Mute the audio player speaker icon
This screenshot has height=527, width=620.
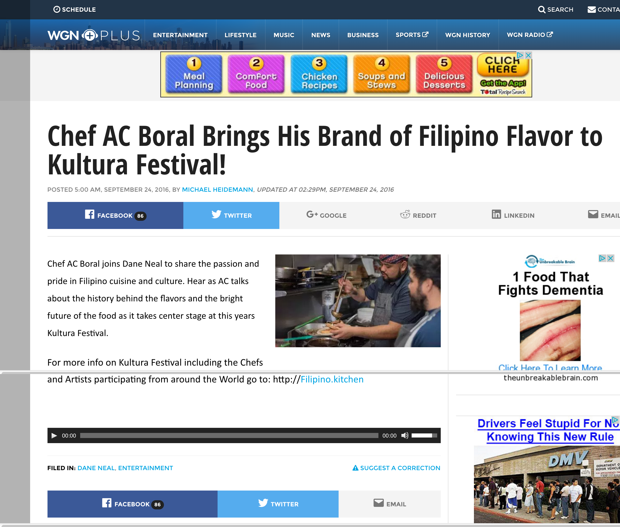(x=404, y=435)
